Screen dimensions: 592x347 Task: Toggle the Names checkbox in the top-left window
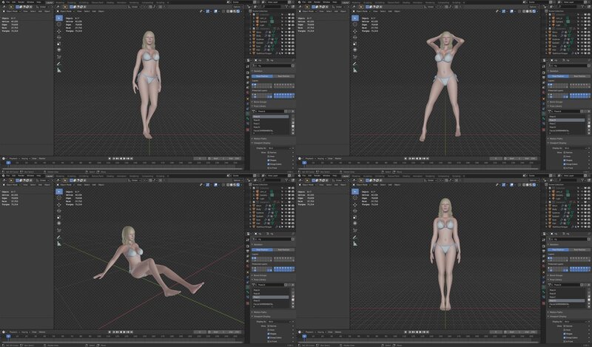[267, 151]
